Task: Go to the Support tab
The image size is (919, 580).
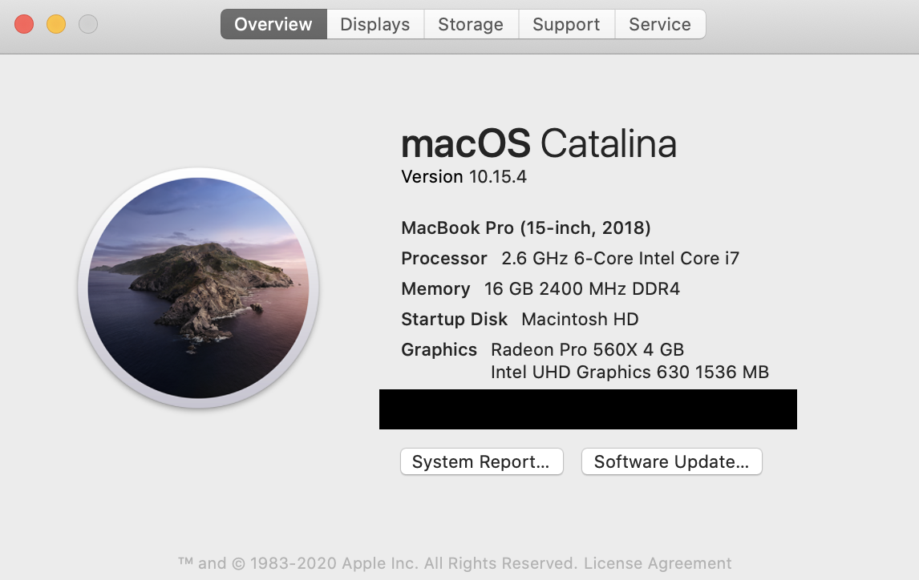Action: (566, 24)
